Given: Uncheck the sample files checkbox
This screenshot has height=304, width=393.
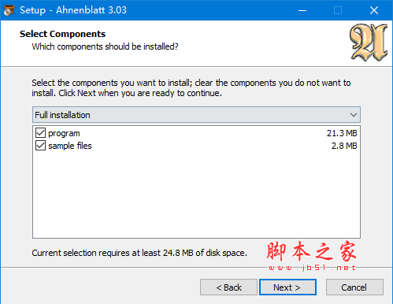Looking at the screenshot, I should 40,146.
